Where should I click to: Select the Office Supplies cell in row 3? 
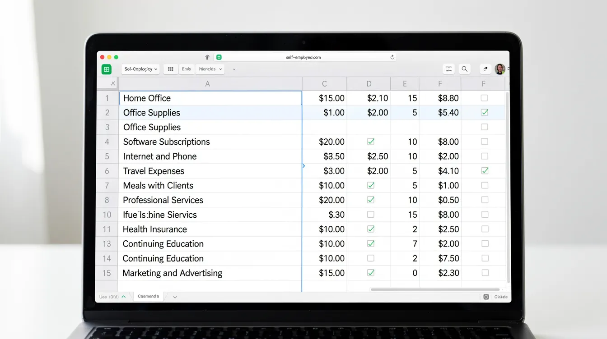(x=210, y=127)
